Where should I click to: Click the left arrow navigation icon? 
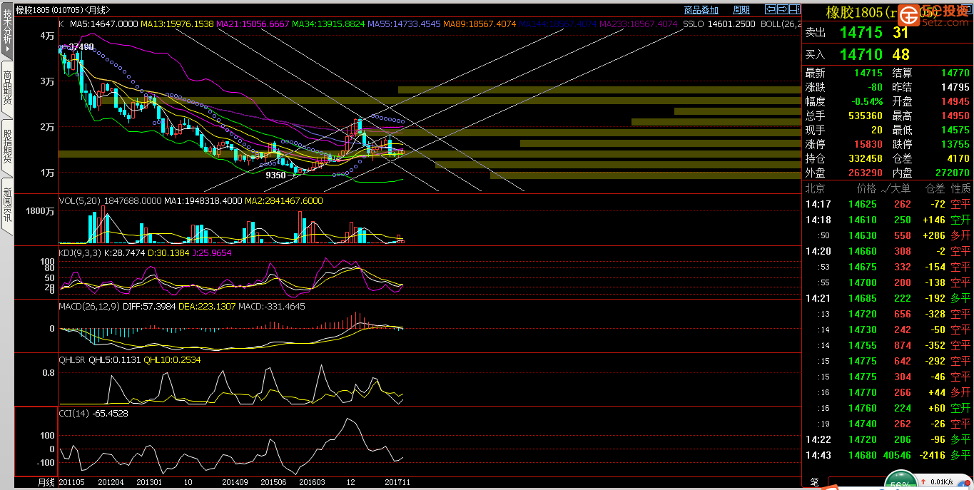pos(770,9)
